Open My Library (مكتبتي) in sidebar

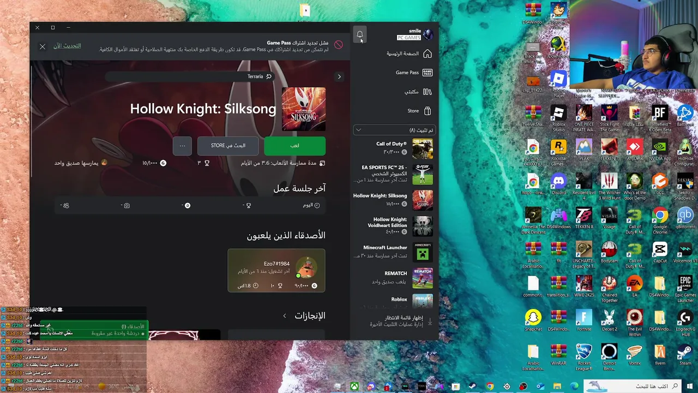pyautogui.click(x=418, y=92)
